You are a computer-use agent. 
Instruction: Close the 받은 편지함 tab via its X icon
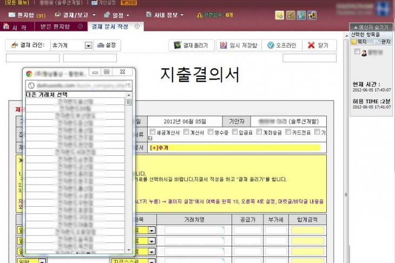pyautogui.click(x=81, y=26)
